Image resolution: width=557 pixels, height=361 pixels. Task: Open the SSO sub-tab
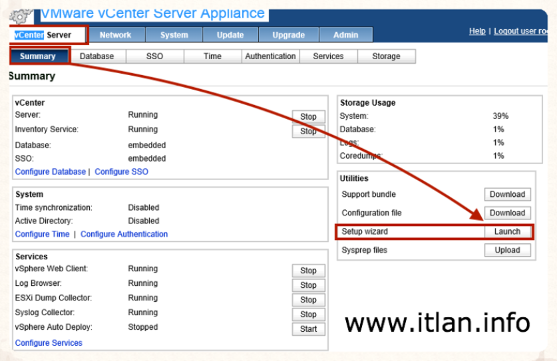154,57
